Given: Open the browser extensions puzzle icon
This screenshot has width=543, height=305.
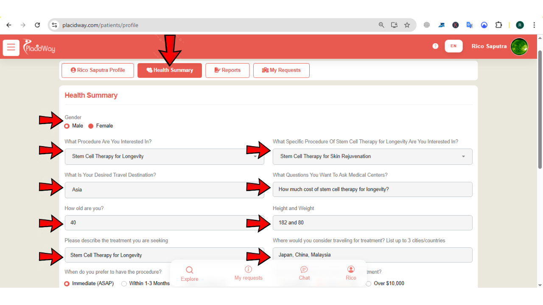Looking at the screenshot, I should [499, 25].
